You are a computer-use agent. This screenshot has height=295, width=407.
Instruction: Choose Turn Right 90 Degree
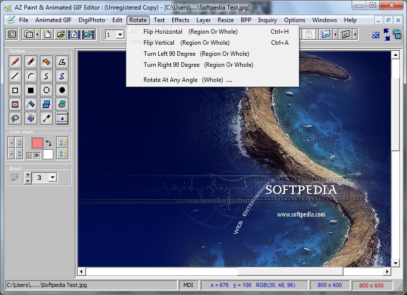coord(213,65)
